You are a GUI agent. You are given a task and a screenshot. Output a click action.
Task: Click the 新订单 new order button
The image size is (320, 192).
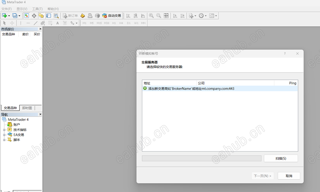(x=70, y=15)
